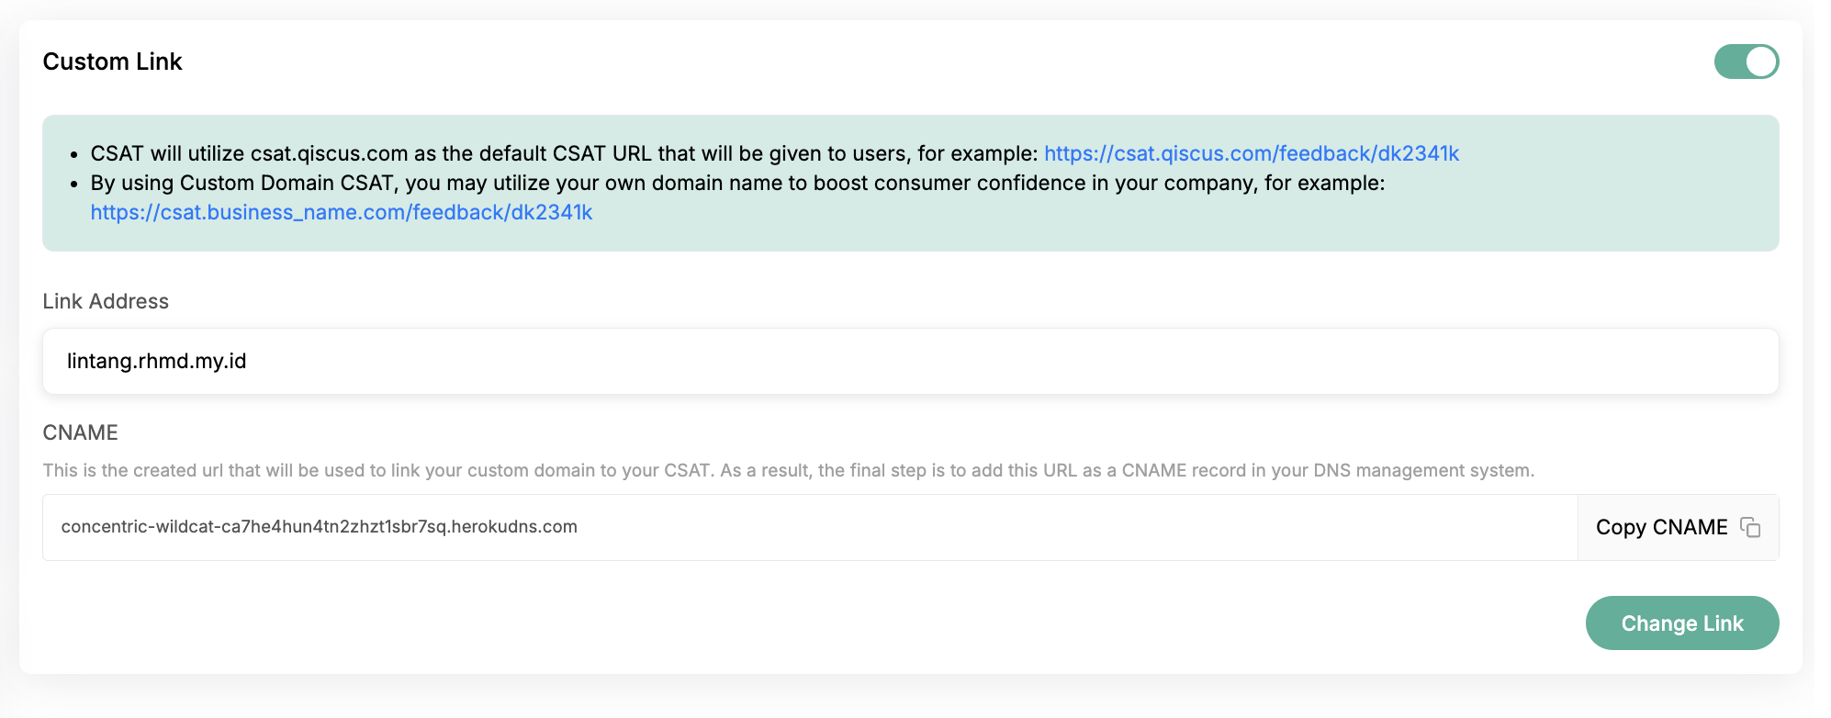The height and width of the screenshot is (718, 1831).
Task: Open the csat.business_name.com feedback example link
Action: tap(342, 212)
